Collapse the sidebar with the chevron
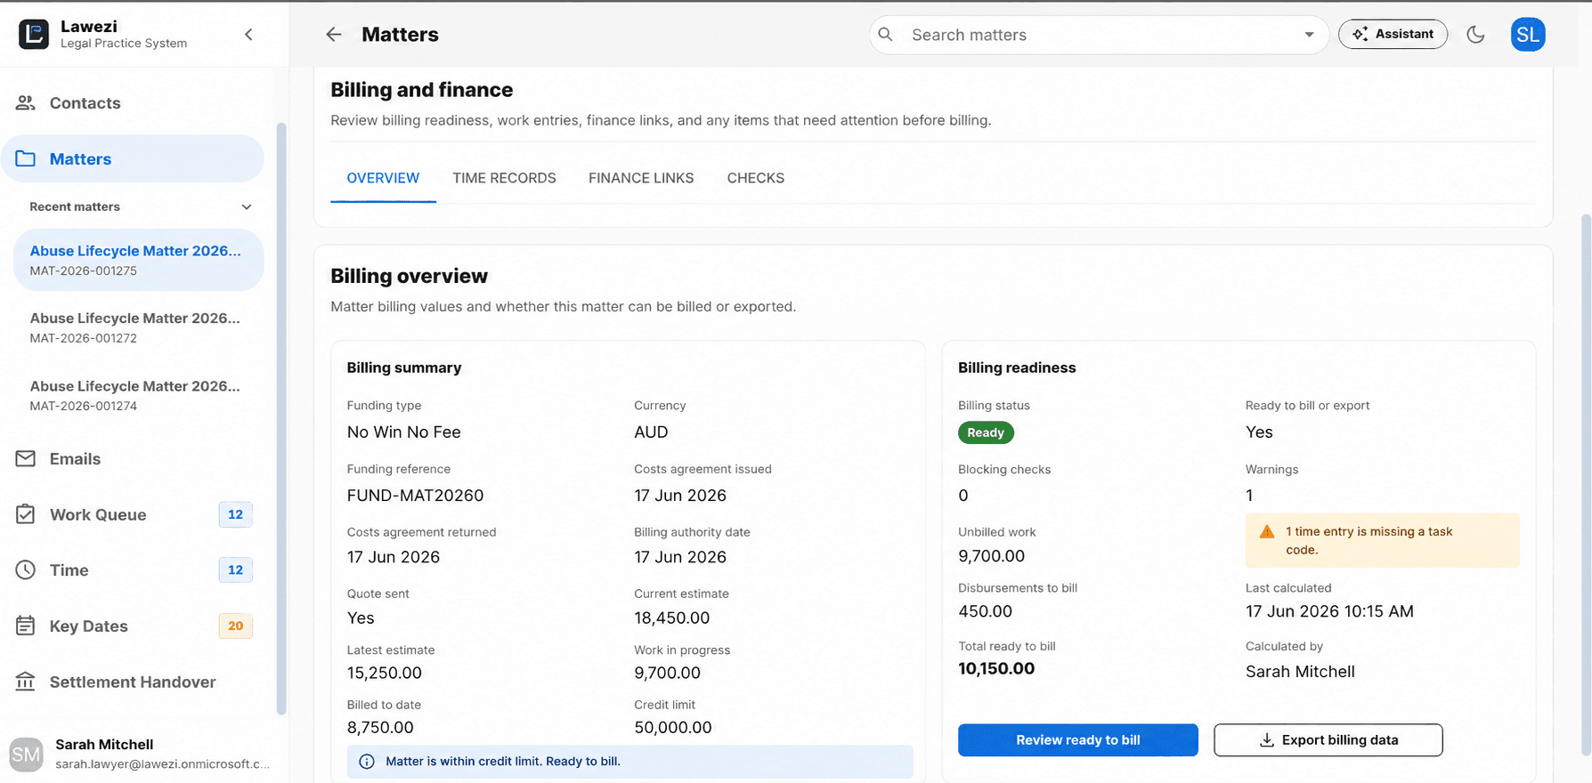 point(248,35)
